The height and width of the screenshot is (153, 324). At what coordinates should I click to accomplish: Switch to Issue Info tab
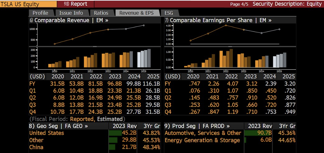(71, 13)
